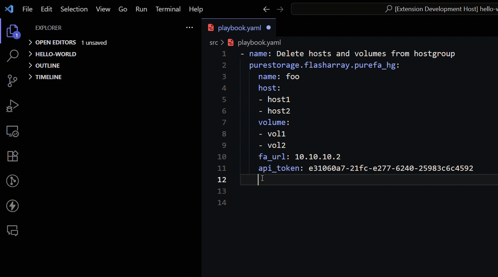Click the account/feedback icon at activity bar bottom
This screenshot has height=277, width=498.
12,230
